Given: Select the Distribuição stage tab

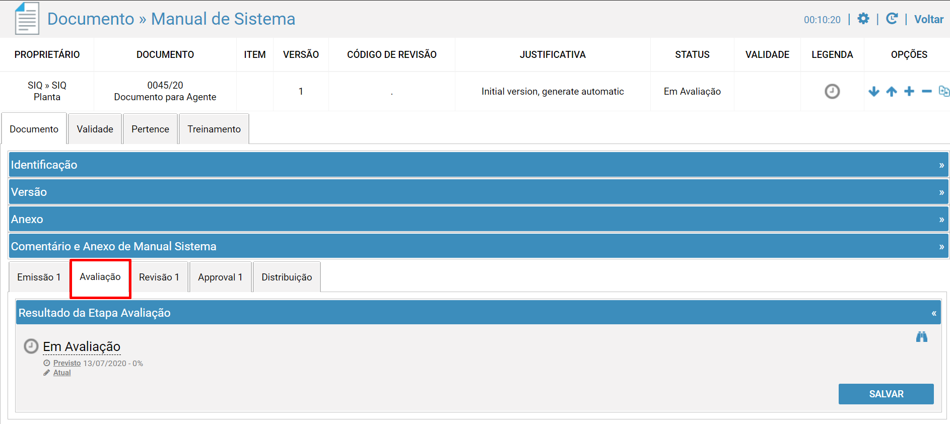Looking at the screenshot, I should tap(287, 277).
